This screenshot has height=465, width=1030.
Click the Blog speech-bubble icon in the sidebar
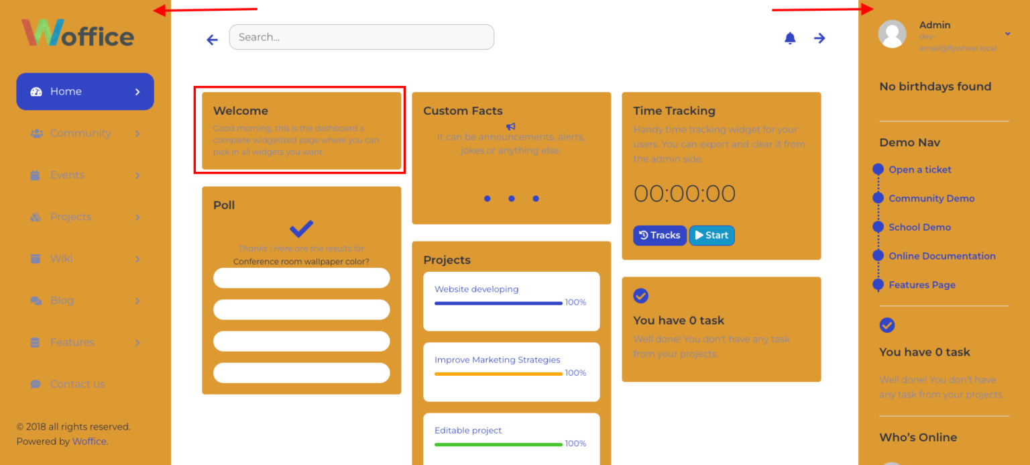34,301
